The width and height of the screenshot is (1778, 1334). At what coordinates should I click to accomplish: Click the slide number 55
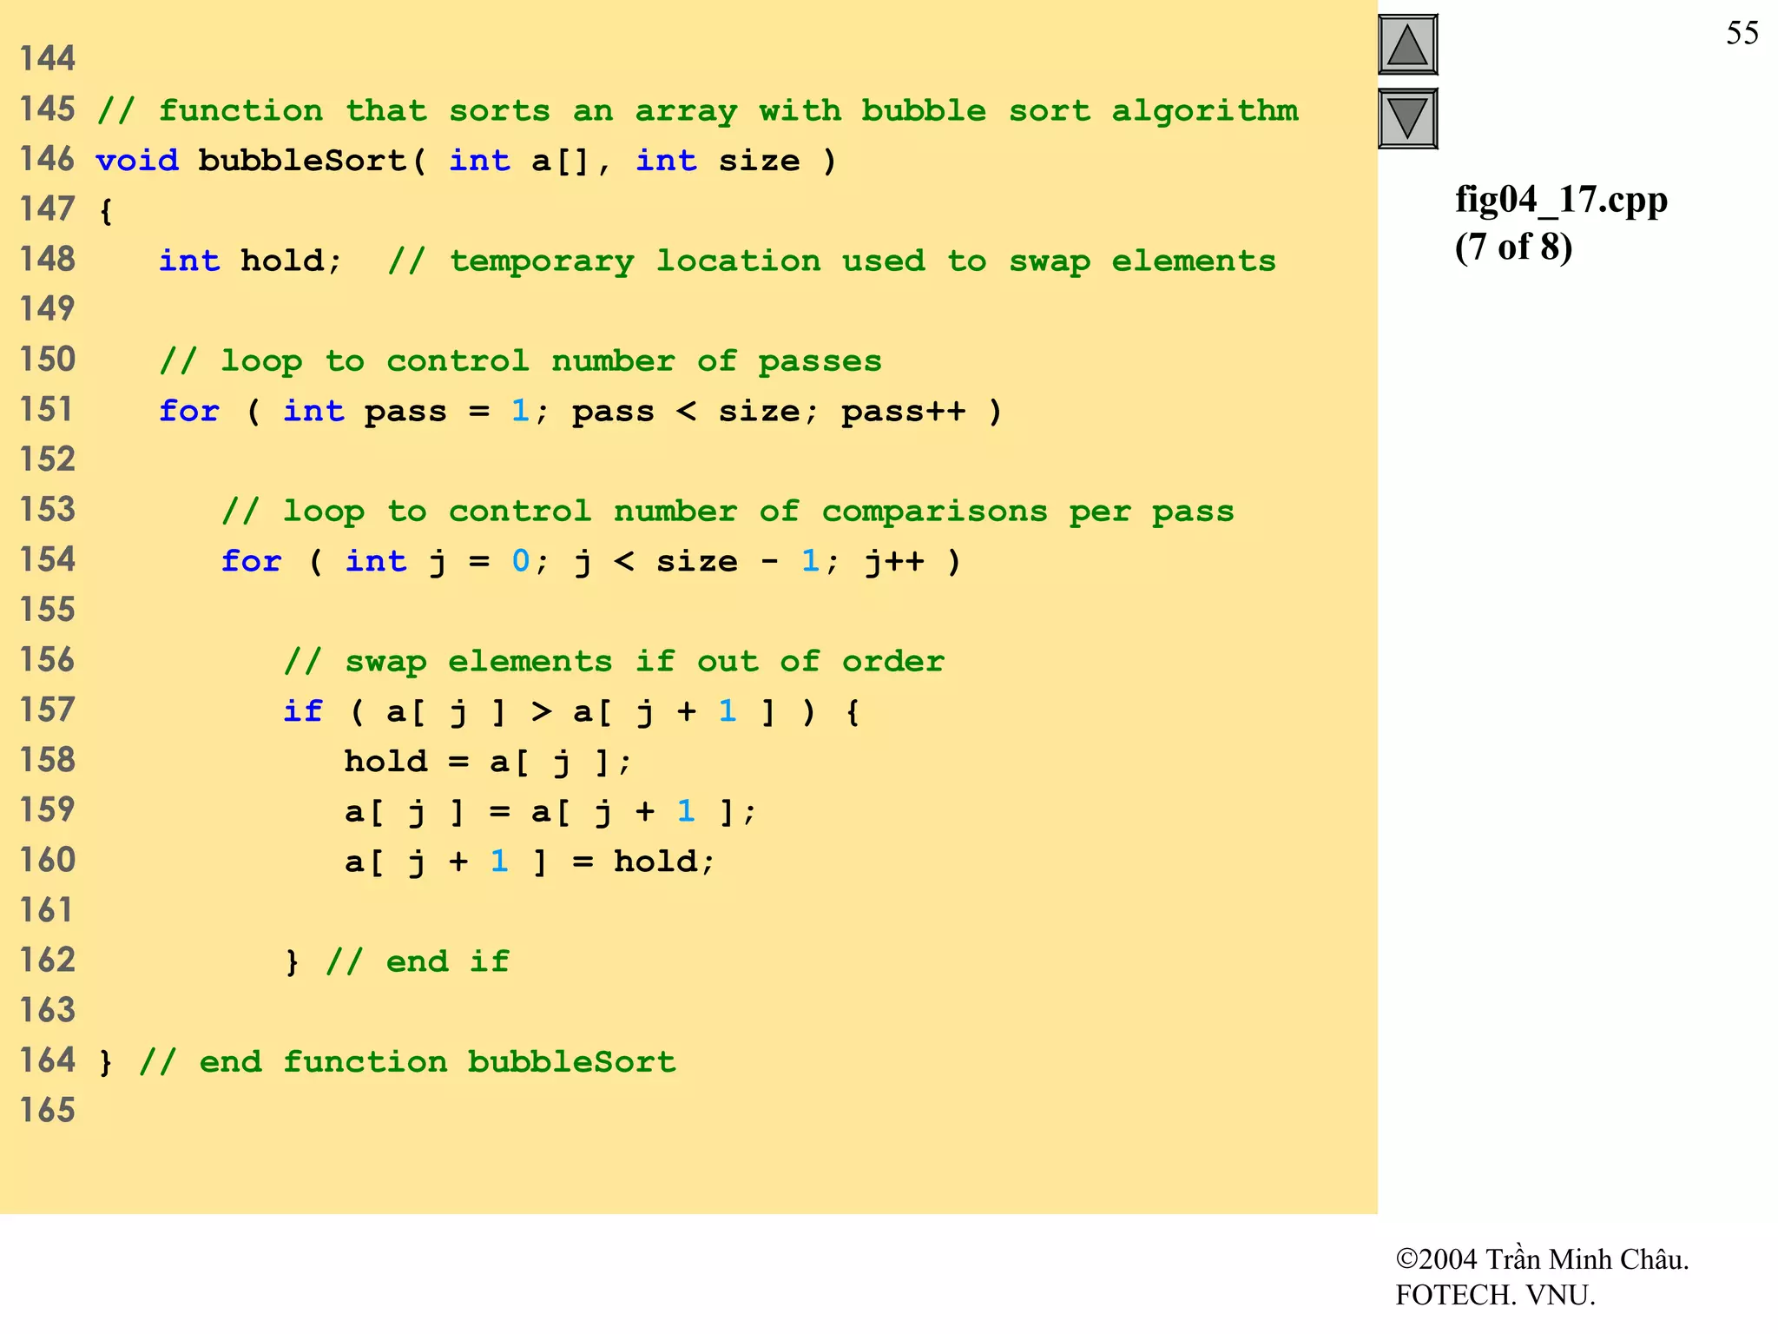pyautogui.click(x=1742, y=33)
